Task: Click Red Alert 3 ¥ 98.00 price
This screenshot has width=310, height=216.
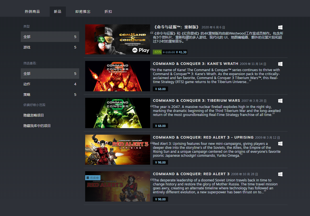Action: point(160,199)
